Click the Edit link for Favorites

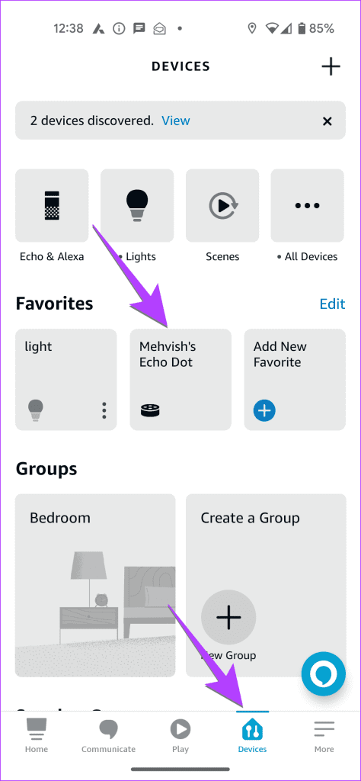(332, 304)
